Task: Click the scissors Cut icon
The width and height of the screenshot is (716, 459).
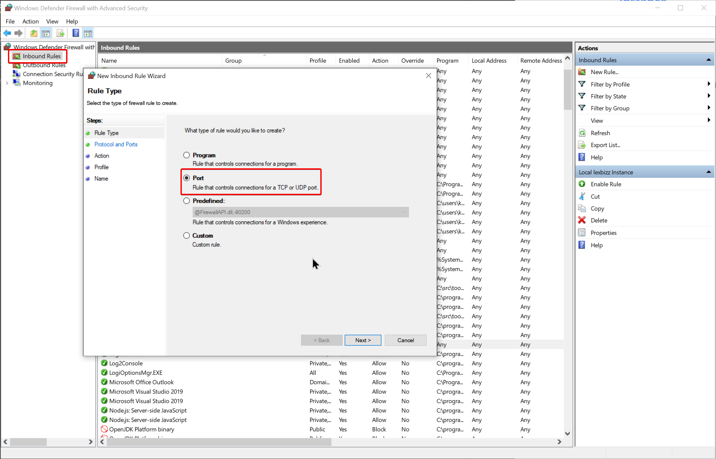Action: point(582,196)
